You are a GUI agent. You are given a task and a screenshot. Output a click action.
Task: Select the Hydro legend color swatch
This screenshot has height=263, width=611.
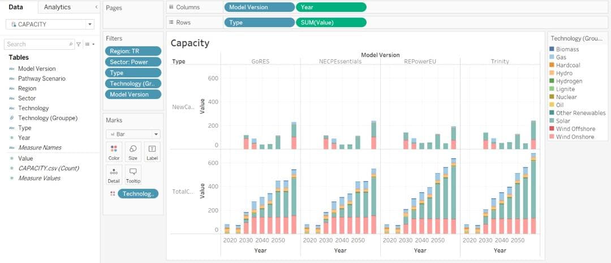click(551, 74)
